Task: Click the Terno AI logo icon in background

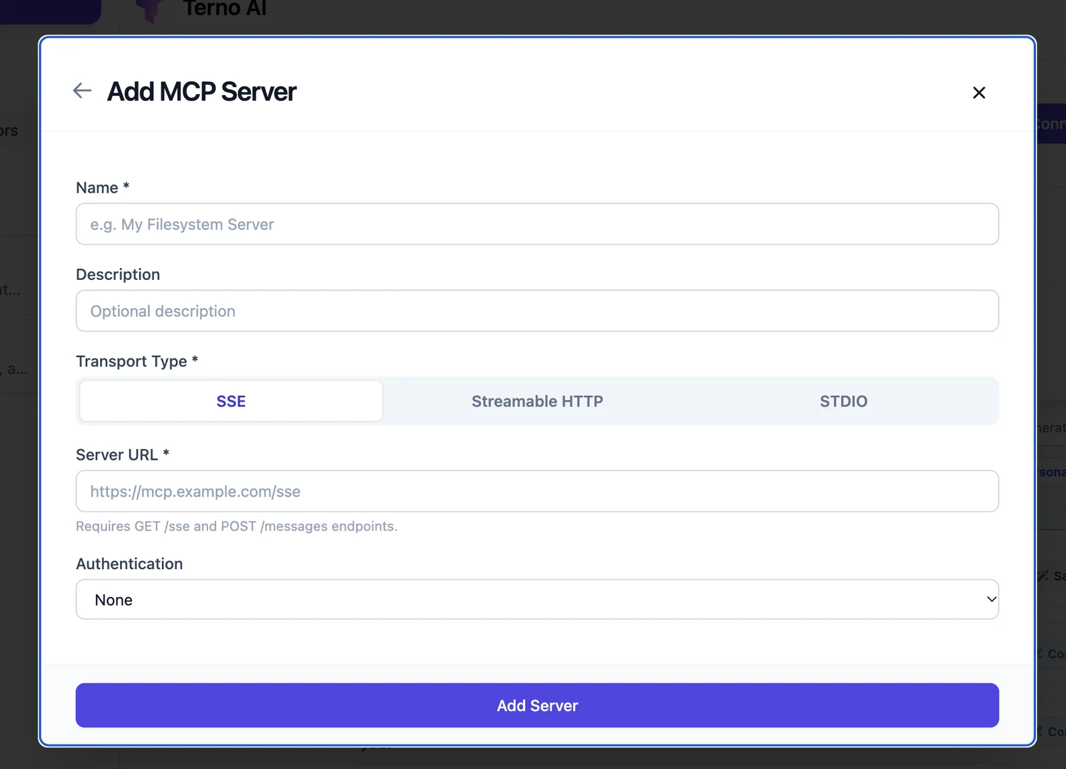Action: click(150, 9)
